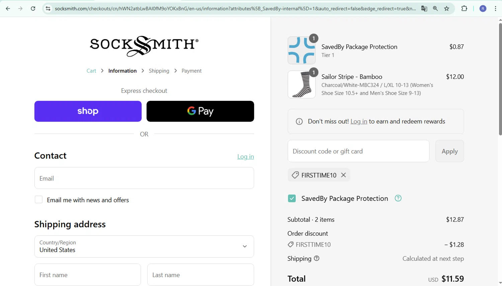Viewport: 502px width, 286px height.
Task: Click the browser forward arrow
Action: [20, 9]
